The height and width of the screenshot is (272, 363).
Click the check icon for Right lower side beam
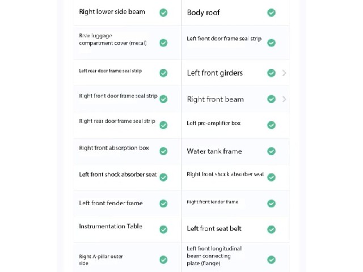pos(163,12)
